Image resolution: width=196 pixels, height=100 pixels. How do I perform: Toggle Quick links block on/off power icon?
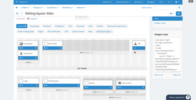[x=47, y=48]
